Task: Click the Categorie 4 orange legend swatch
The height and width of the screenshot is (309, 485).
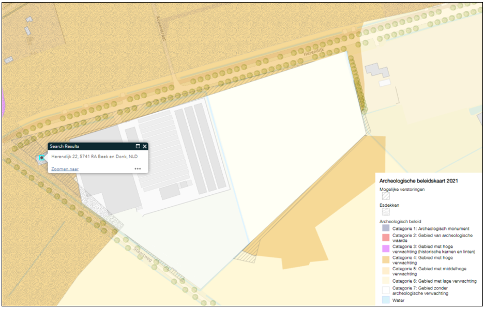Action: tap(386, 259)
